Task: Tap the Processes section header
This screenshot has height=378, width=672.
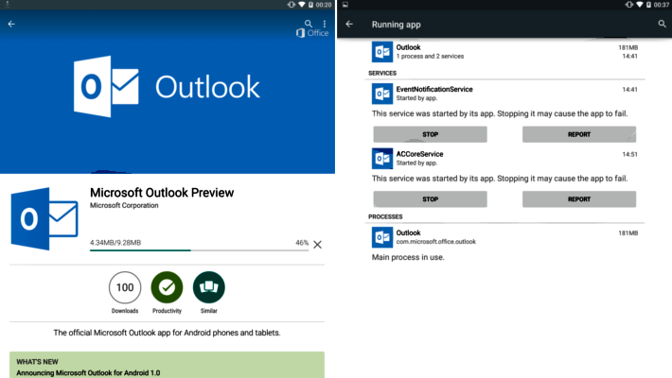Action: 385,216
